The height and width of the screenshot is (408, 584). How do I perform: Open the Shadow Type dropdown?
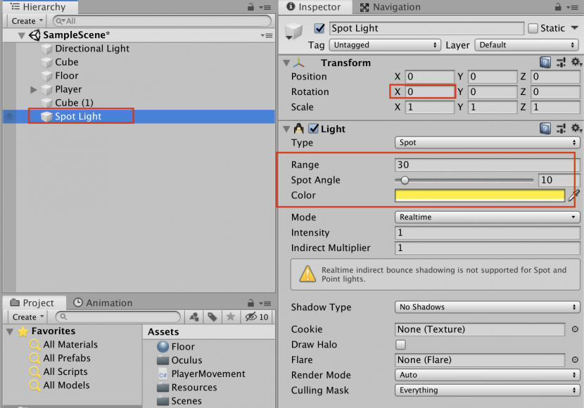[x=486, y=307]
